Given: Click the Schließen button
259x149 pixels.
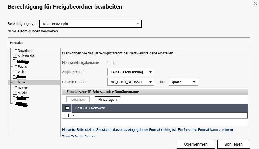Looking at the screenshot, I should (x=234, y=144).
